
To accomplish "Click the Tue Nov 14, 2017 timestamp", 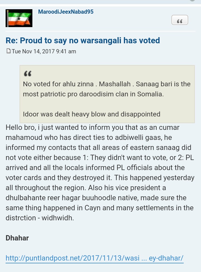I will (44, 51).
